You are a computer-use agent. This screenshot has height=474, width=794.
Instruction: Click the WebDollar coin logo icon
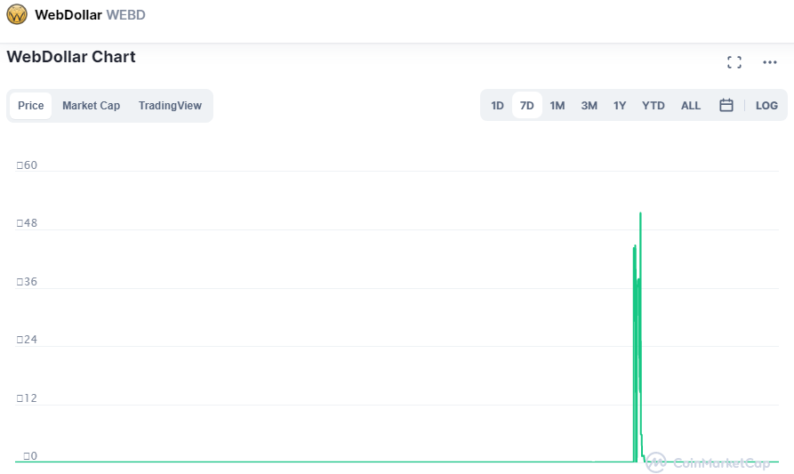(x=17, y=14)
